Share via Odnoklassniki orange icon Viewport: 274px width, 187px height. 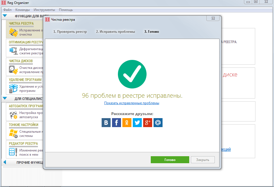(x=127, y=123)
